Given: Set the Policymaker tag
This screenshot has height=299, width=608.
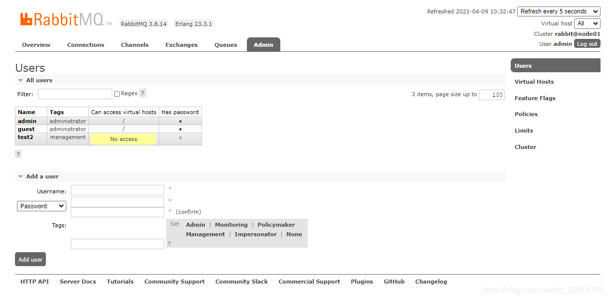Looking at the screenshot, I should coord(276,225).
